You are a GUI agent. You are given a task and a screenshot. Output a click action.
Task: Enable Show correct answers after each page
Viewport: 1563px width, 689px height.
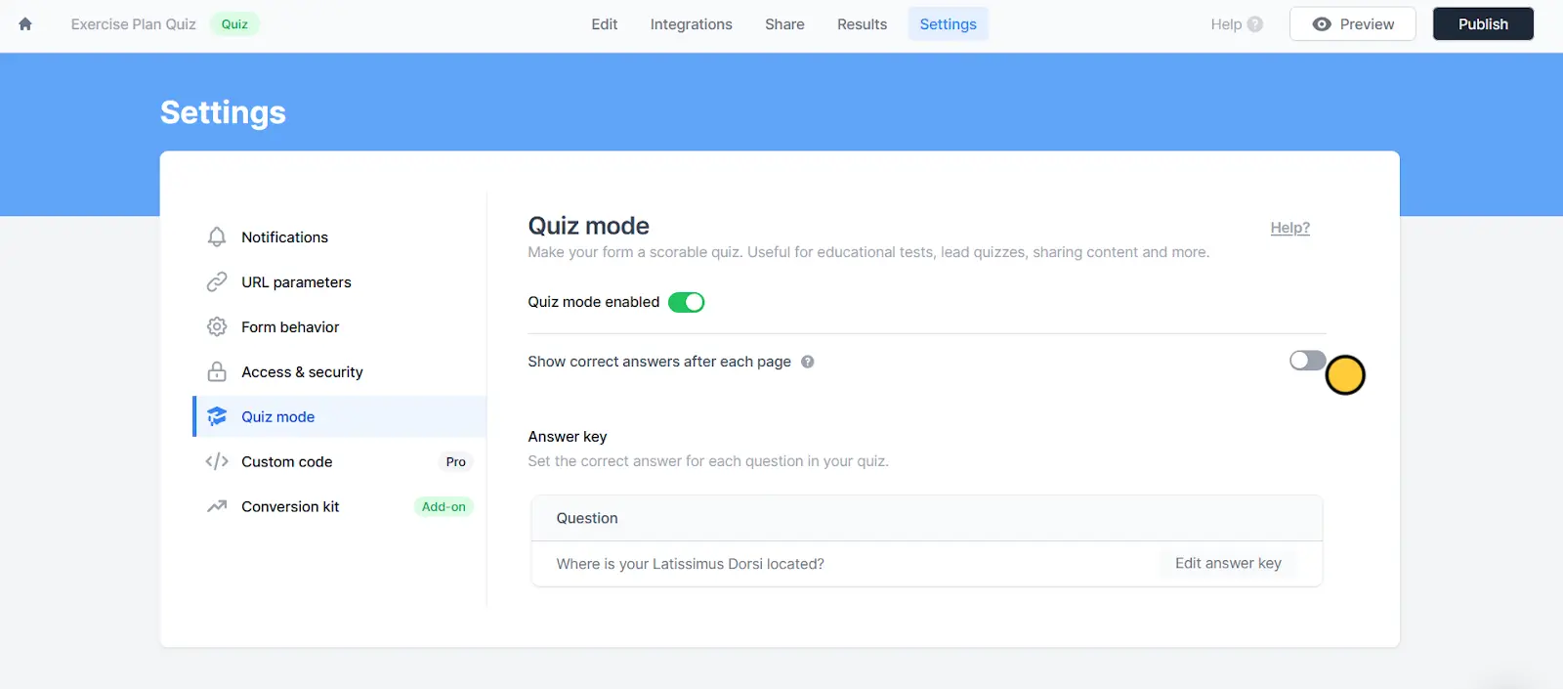[1307, 361]
